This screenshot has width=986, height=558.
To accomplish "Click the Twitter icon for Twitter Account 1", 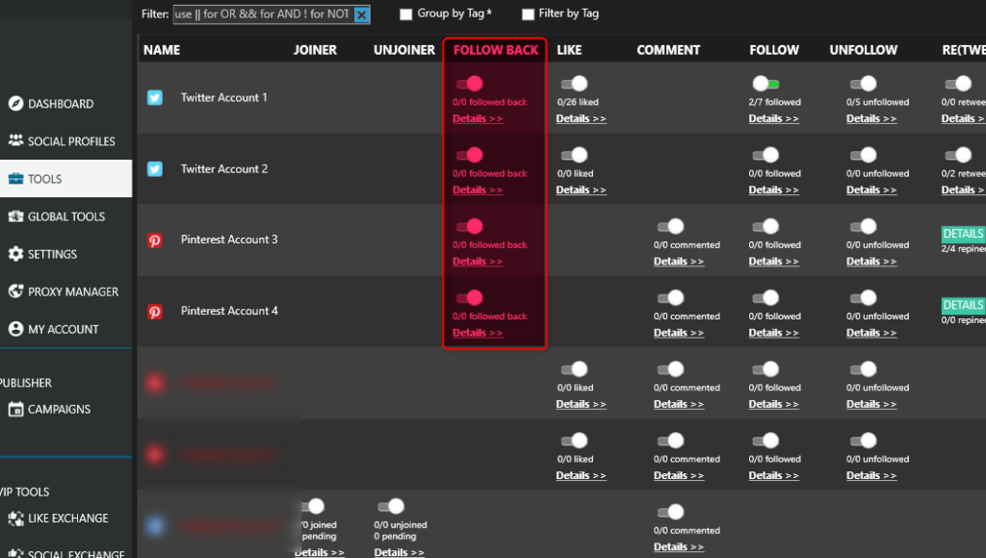I will coord(155,97).
